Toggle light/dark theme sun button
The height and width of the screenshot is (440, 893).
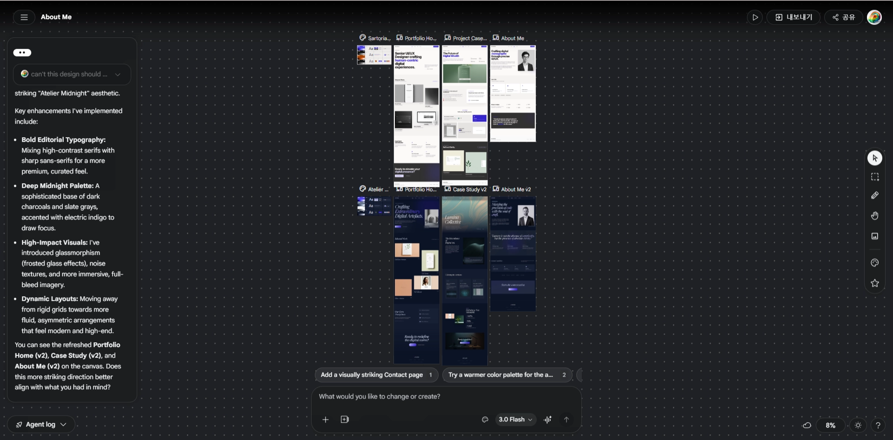[x=858, y=425]
